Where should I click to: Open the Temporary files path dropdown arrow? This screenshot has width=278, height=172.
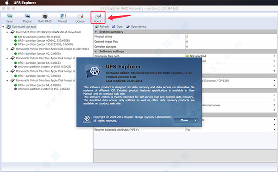point(274,56)
